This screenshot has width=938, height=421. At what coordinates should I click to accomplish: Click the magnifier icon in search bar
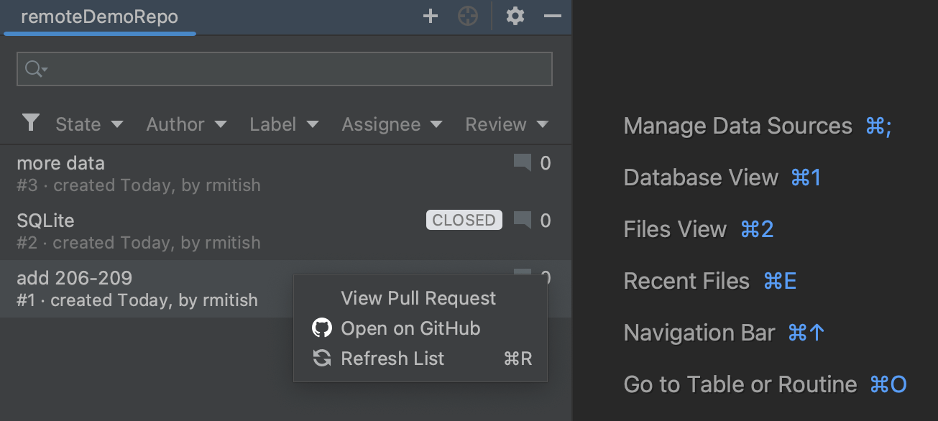pos(32,68)
